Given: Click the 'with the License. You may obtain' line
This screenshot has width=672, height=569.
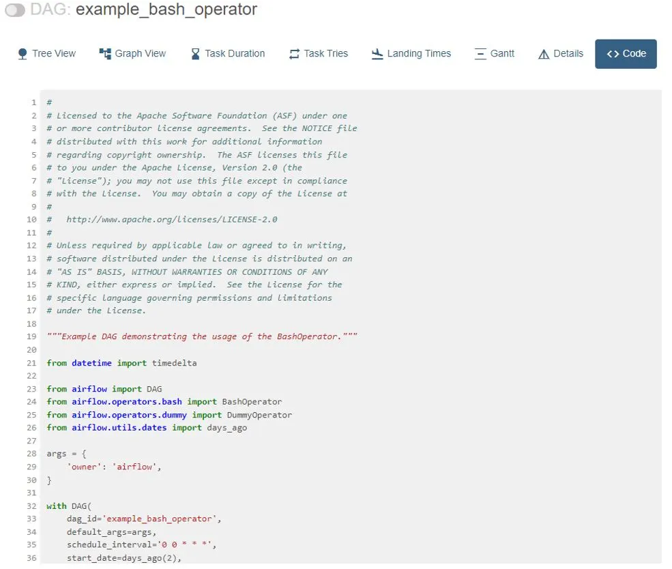Looking at the screenshot, I should (x=196, y=194).
